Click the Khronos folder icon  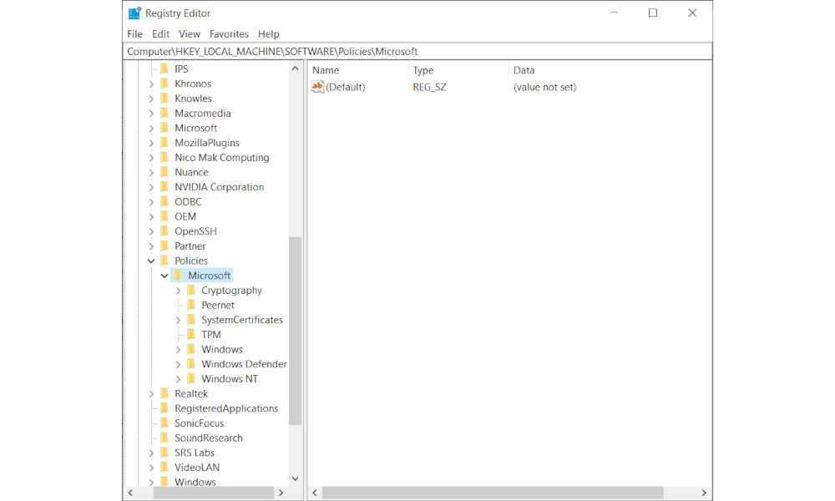click(164, 83)
